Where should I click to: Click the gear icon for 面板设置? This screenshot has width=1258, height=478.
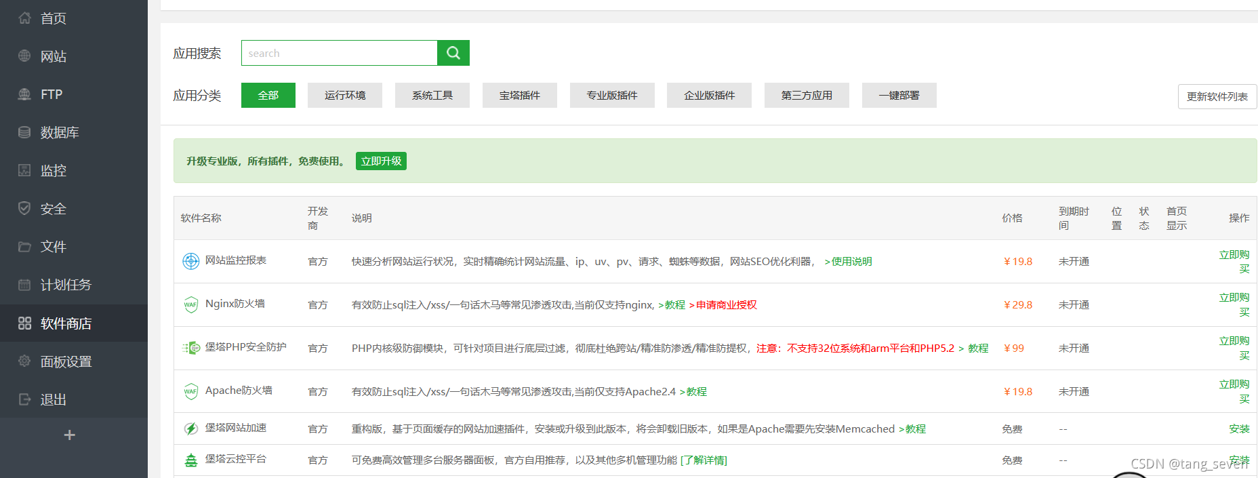pyautogui.click(x=24, y=361)
